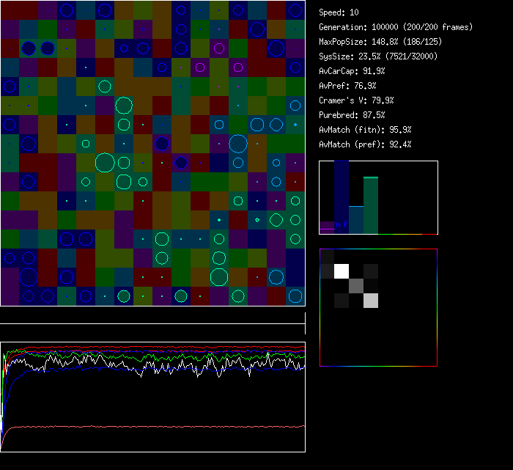The height and width of the screenshot is (470, 513).
Task: Click the short teal-blue histogram bar
Action: [356, 219]
